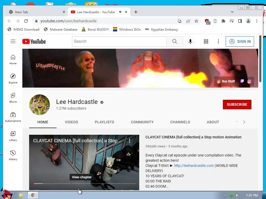266x199 pixels.
Task: Click View chapter on the video
Action: [82, 177]
